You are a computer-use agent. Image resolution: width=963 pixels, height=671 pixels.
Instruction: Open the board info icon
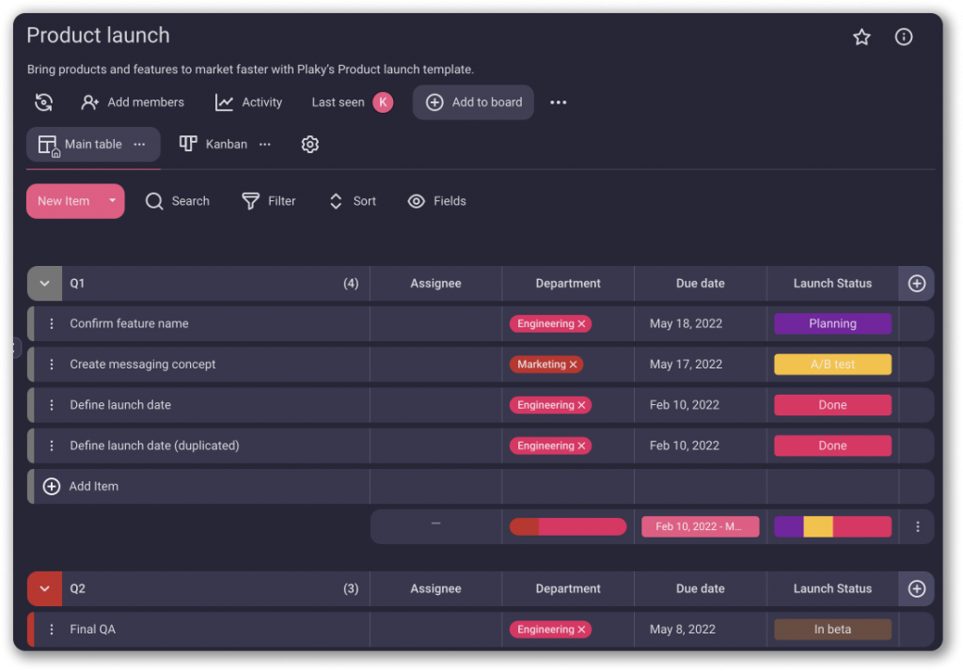tap(904, 38)
